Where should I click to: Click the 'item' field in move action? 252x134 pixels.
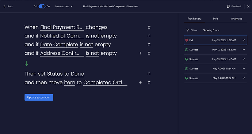coord(70,83)
